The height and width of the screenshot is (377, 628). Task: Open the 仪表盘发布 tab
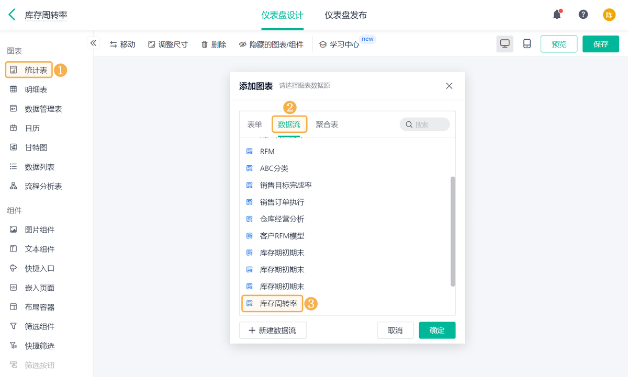(x=345, y=15)
